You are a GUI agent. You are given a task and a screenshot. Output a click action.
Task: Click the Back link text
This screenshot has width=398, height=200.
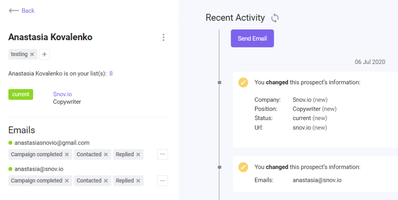tap(28, 11)
